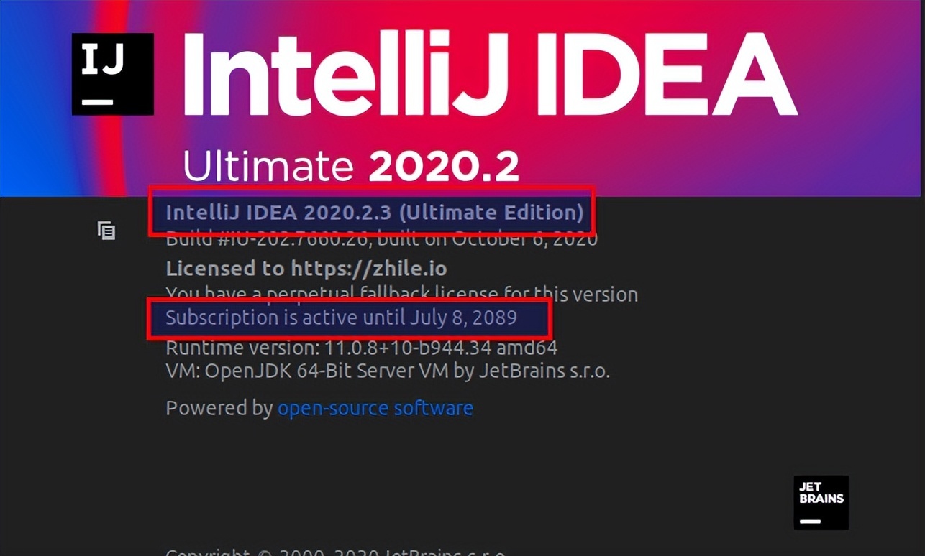Click the https://zhile.io URL text
The height and width of the screenshot is (556, 925).
(369, 269)
